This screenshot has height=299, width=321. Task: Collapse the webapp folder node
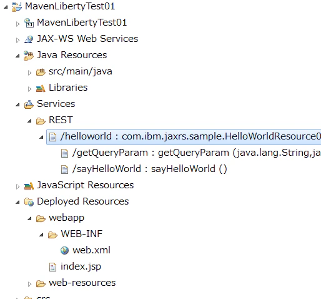(29, 219)
